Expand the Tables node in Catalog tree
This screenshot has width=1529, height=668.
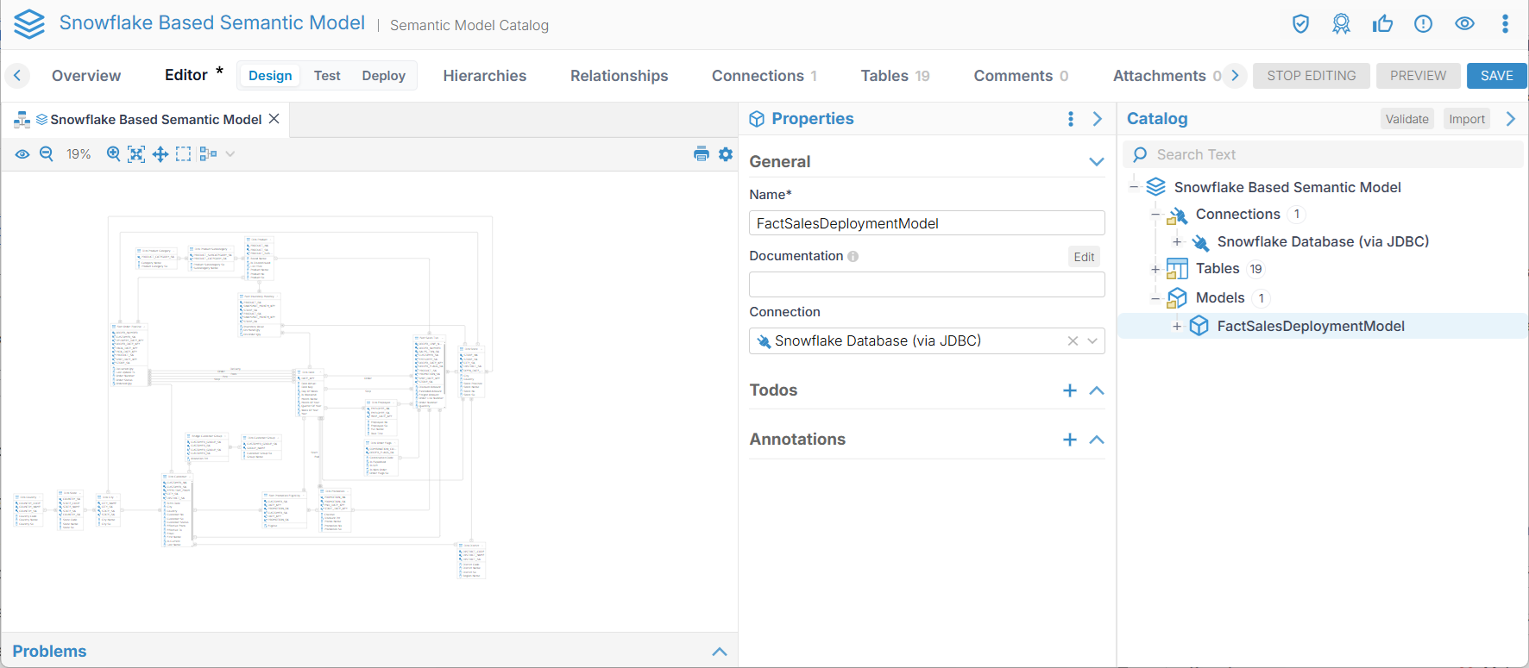[x=1155, y=269]
